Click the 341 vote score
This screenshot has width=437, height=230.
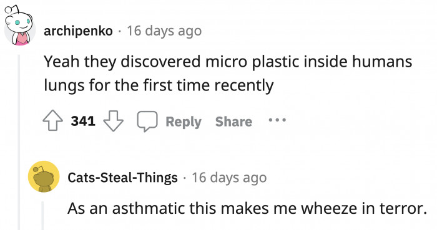coord(83,122)
